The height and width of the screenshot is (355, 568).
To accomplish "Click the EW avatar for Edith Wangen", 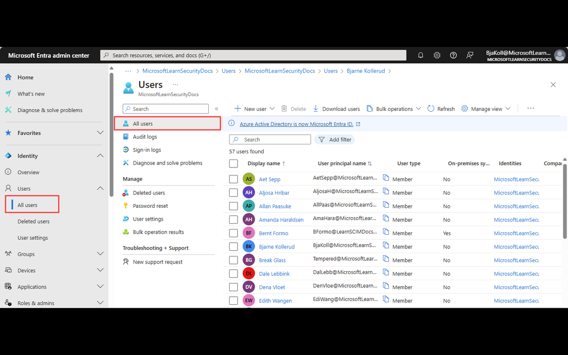I will (248, 301).
